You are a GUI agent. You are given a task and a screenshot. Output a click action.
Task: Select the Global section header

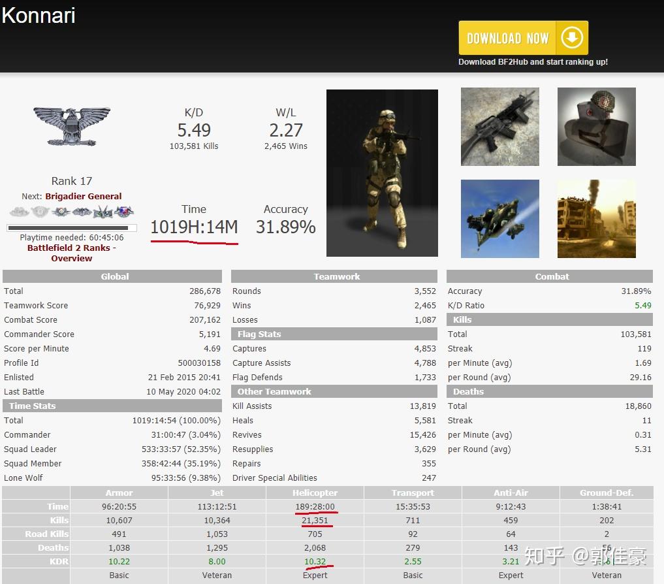point(112,276)
